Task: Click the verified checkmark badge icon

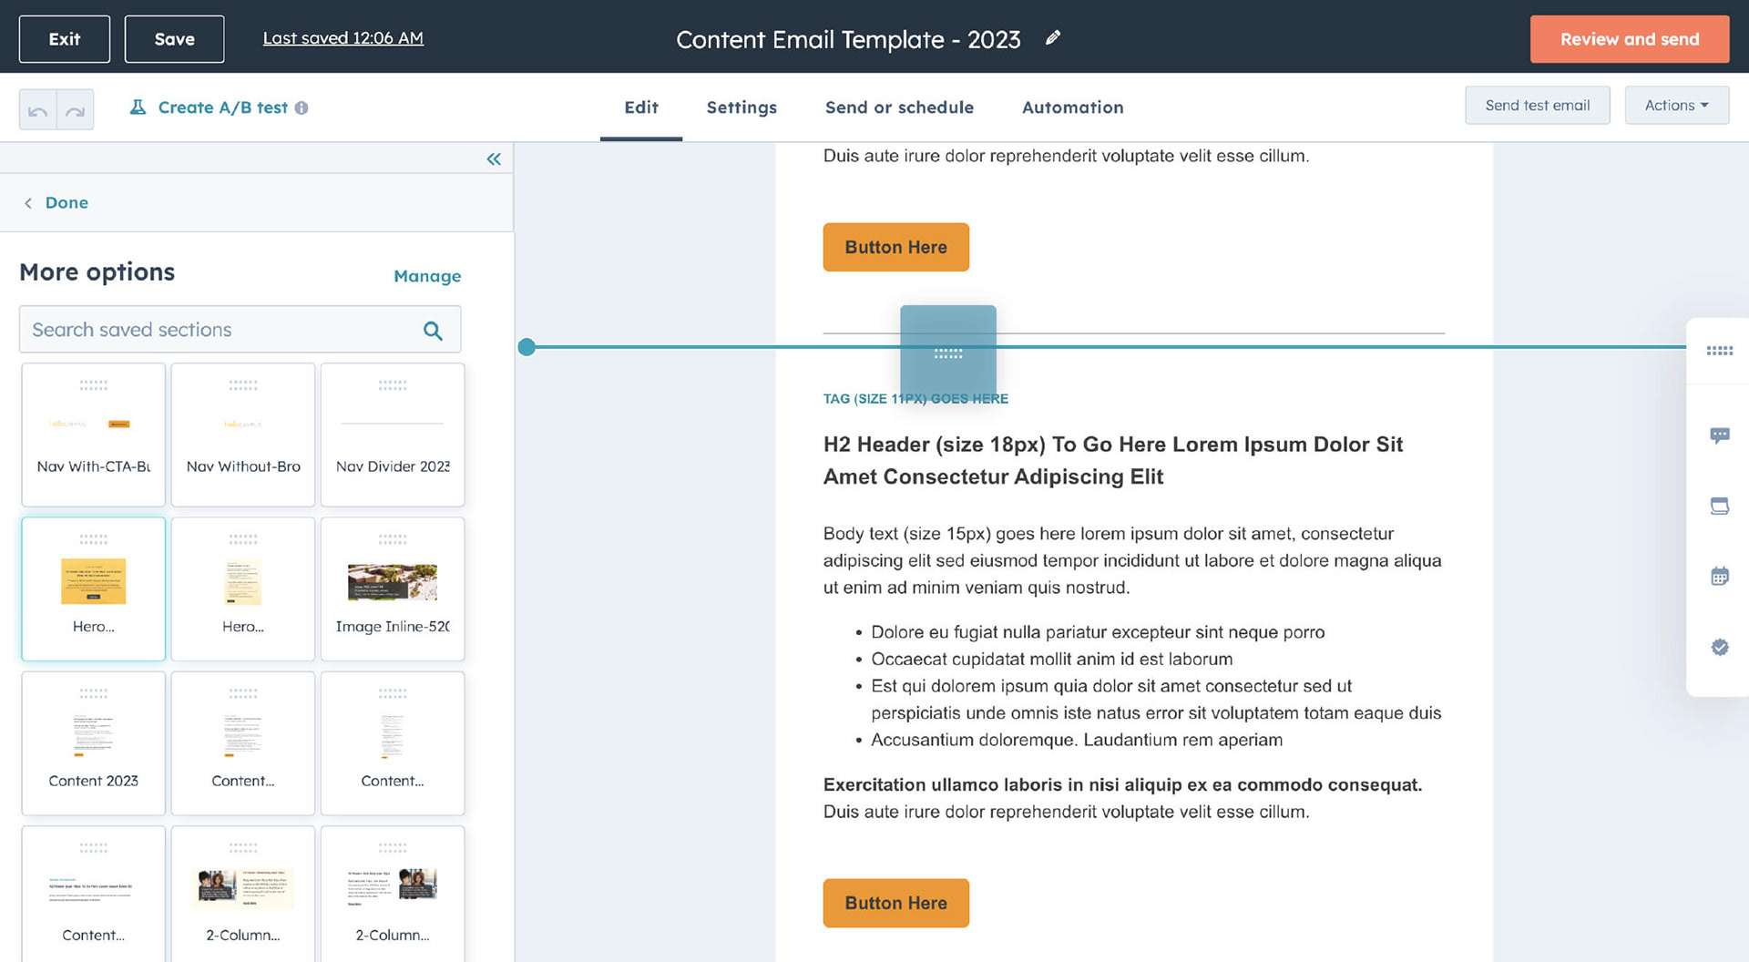Action: coord(1719,647)
